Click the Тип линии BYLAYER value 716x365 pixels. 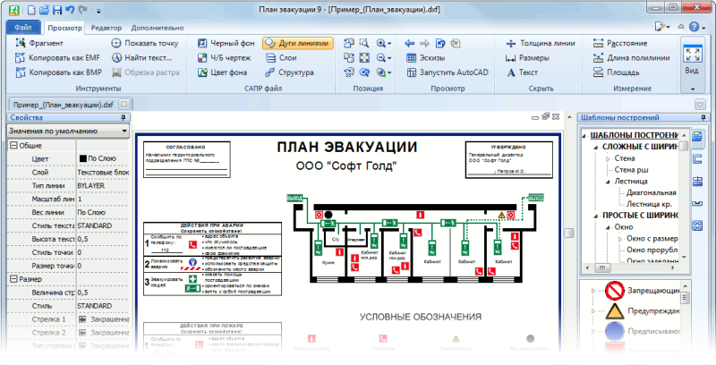pos(103,186)
